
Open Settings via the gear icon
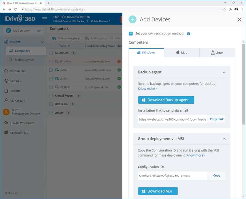(x=6, y=81)
